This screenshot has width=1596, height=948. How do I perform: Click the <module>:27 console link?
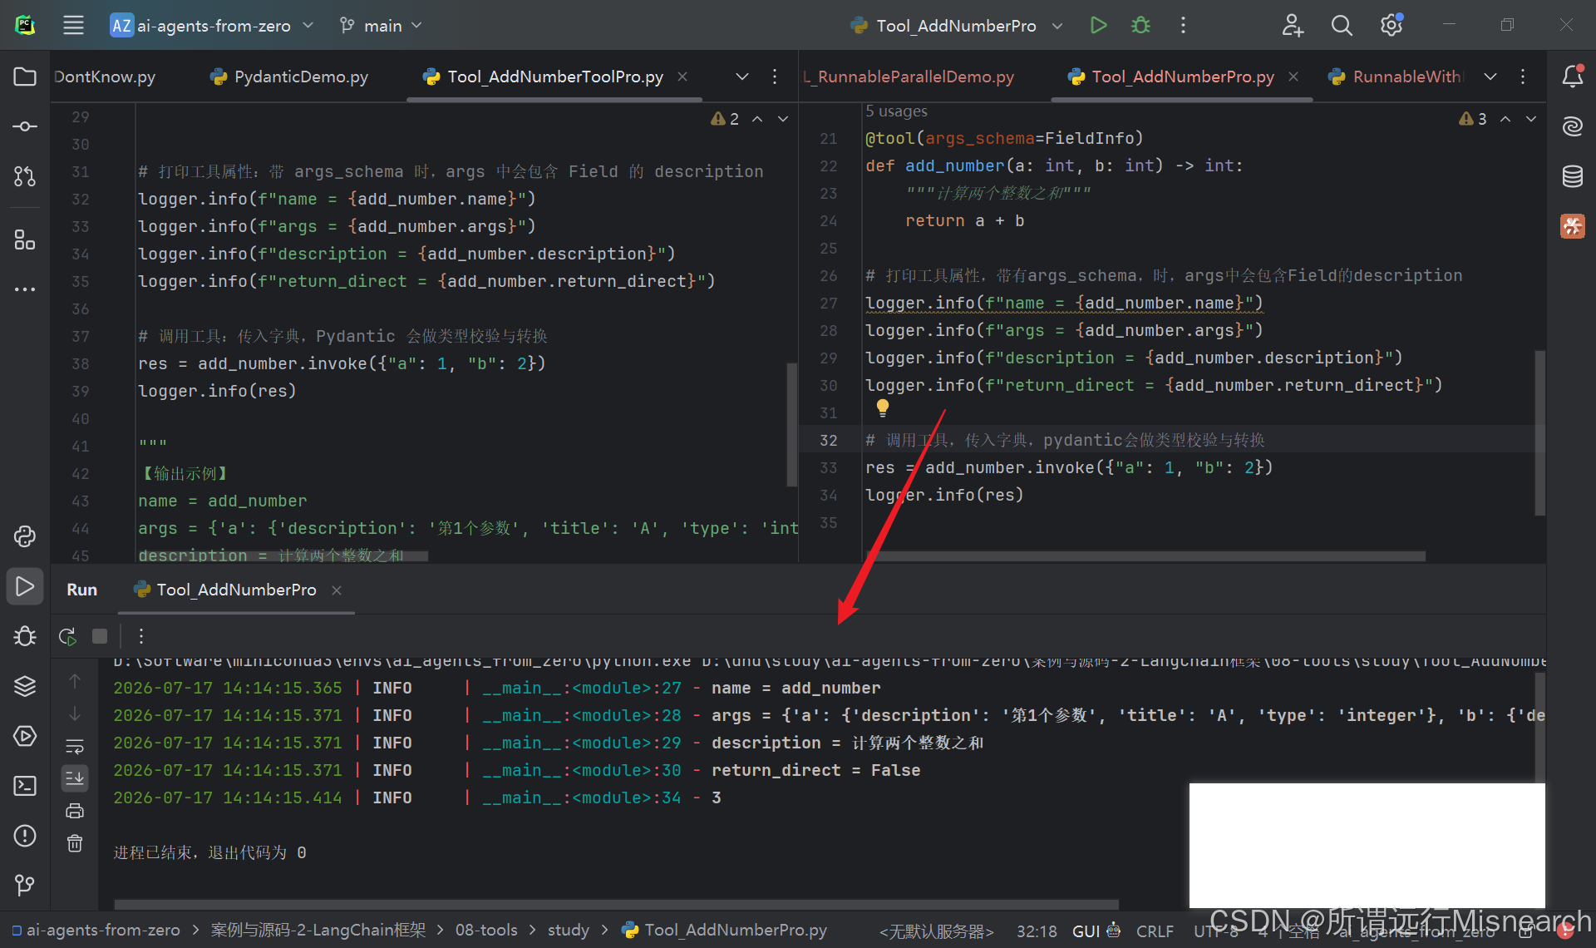click(x=627, y=688)
